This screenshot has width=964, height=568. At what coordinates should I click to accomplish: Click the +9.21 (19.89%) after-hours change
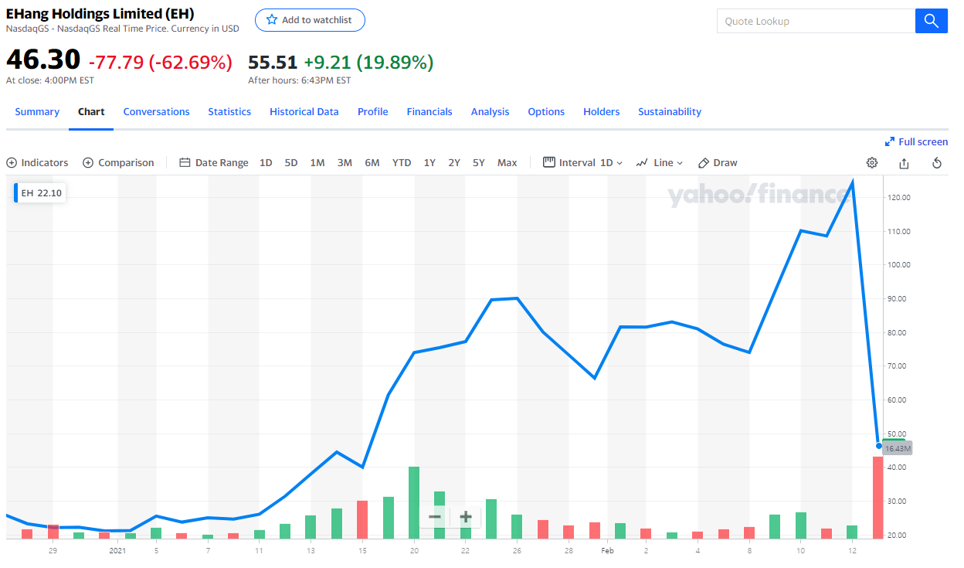368,62
